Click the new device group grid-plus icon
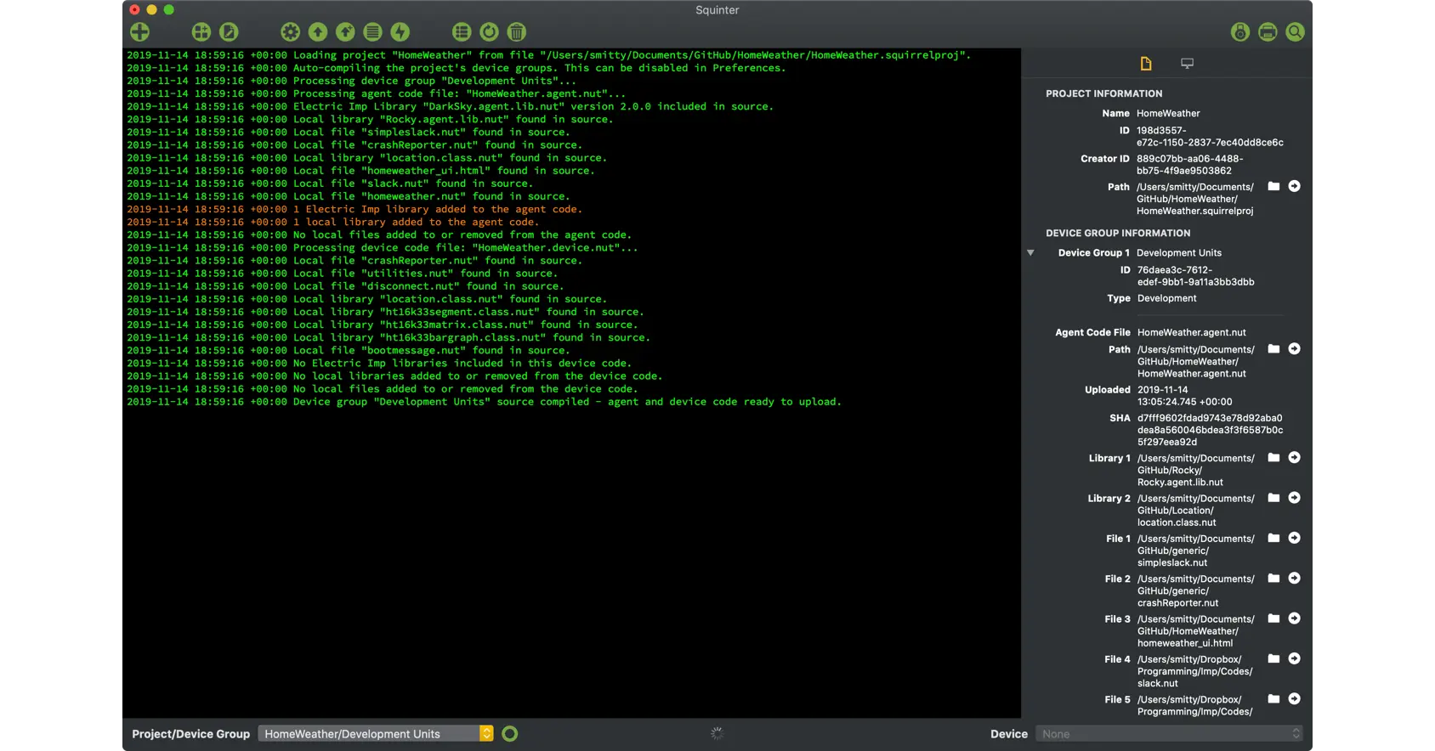1435x751 pixels. tap(201, 32)
